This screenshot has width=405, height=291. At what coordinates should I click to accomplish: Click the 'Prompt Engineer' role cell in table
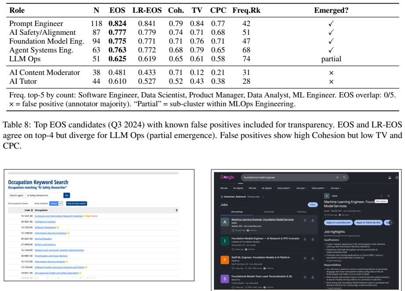[x=36, y=23]
